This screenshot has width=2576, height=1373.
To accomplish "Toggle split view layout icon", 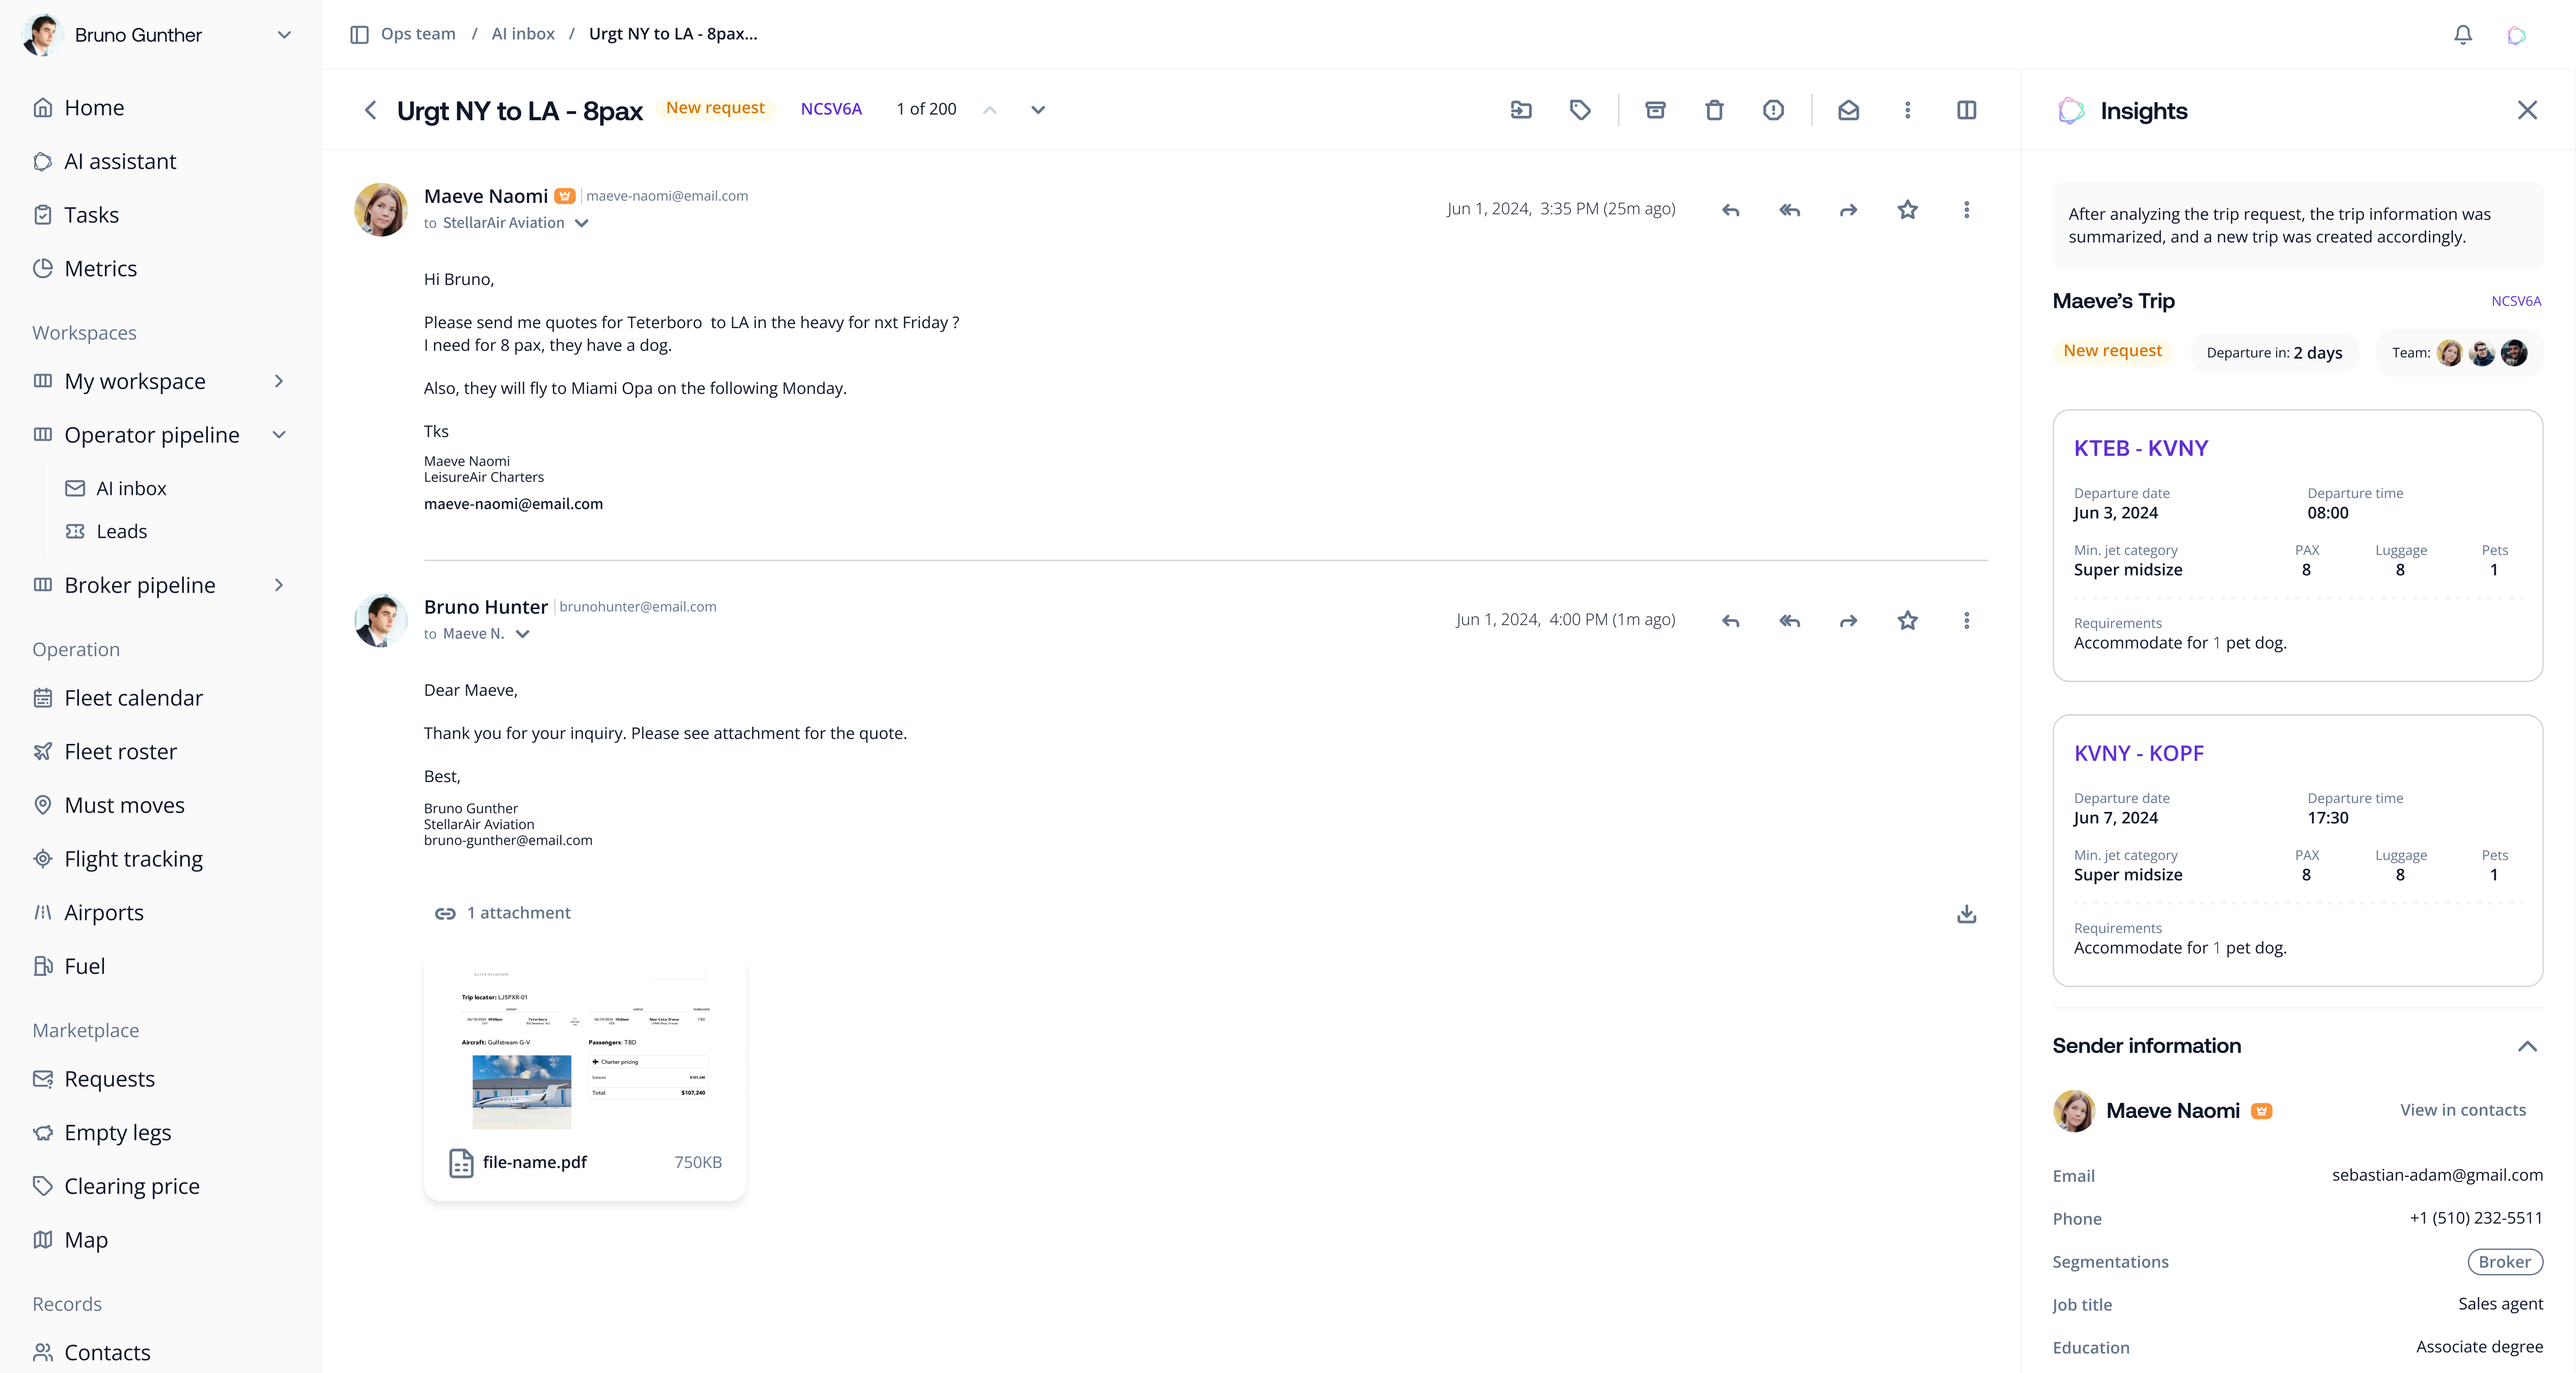I will pyautogui.click(x=1966, y=110).
